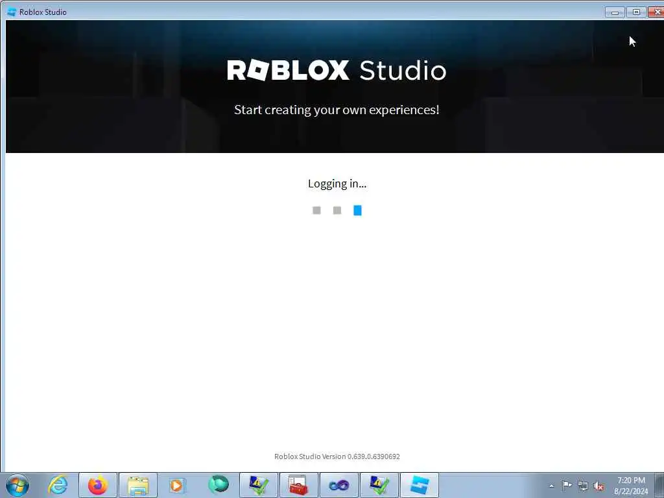Click the "Roblox Studio Version 0.639.0.6390692" text
Viewport: 664px width, 498px height.
[337, 456]
